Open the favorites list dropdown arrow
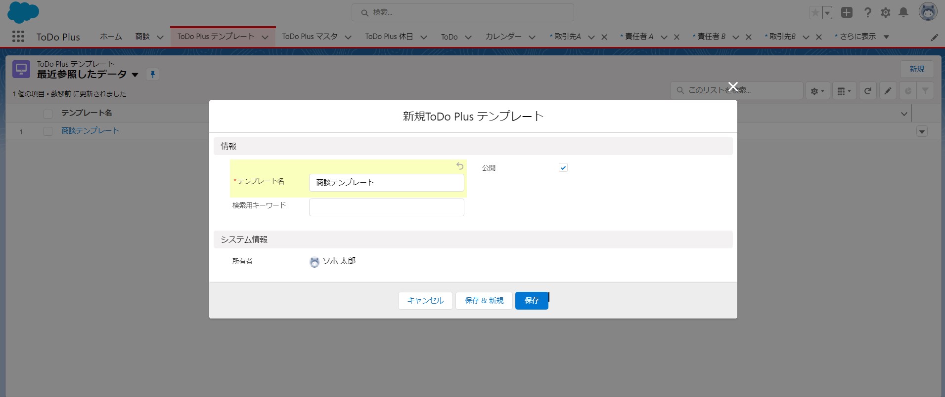This screenshot has height=397, width=945. (x=827, y=13)
